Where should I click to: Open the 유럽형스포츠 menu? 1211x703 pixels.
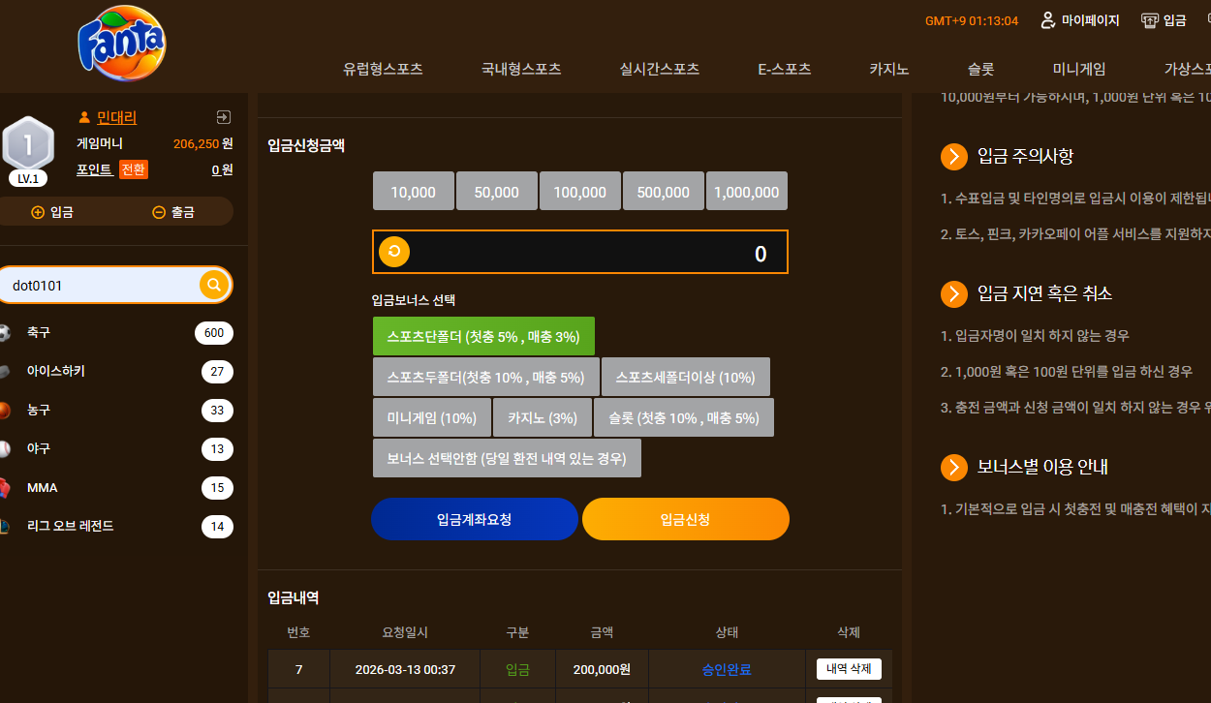tap(383, 69)
